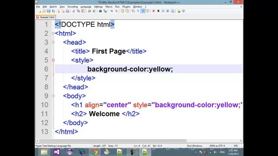
Task: Open the Search menu
Action: point(53,7)
